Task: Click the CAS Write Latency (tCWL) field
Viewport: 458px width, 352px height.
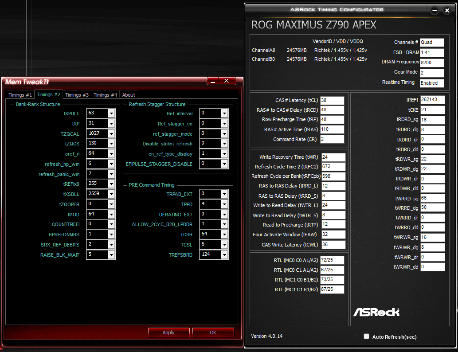Action: click(x=333, y=245)
